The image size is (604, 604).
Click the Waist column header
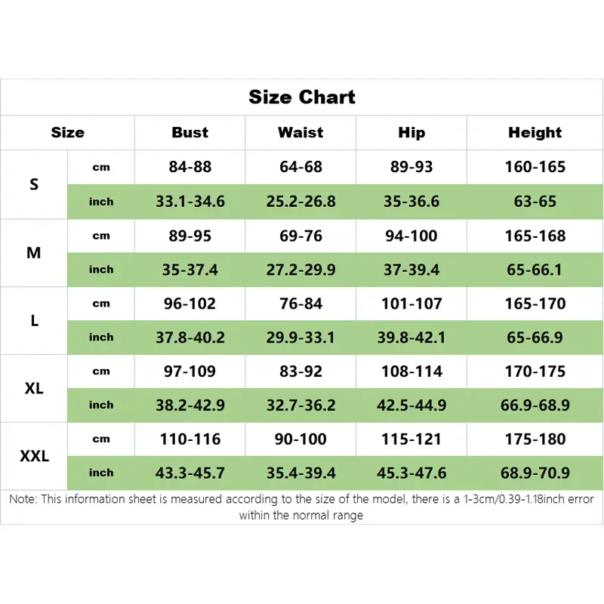click(300, 133)
